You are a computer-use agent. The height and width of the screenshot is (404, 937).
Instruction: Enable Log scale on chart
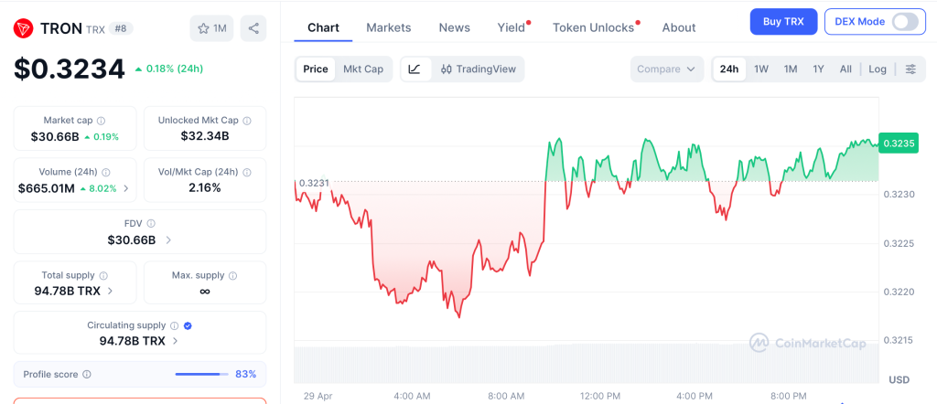[x=878, y=69]
